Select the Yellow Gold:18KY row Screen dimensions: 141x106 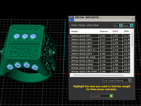tap(100, 47)
